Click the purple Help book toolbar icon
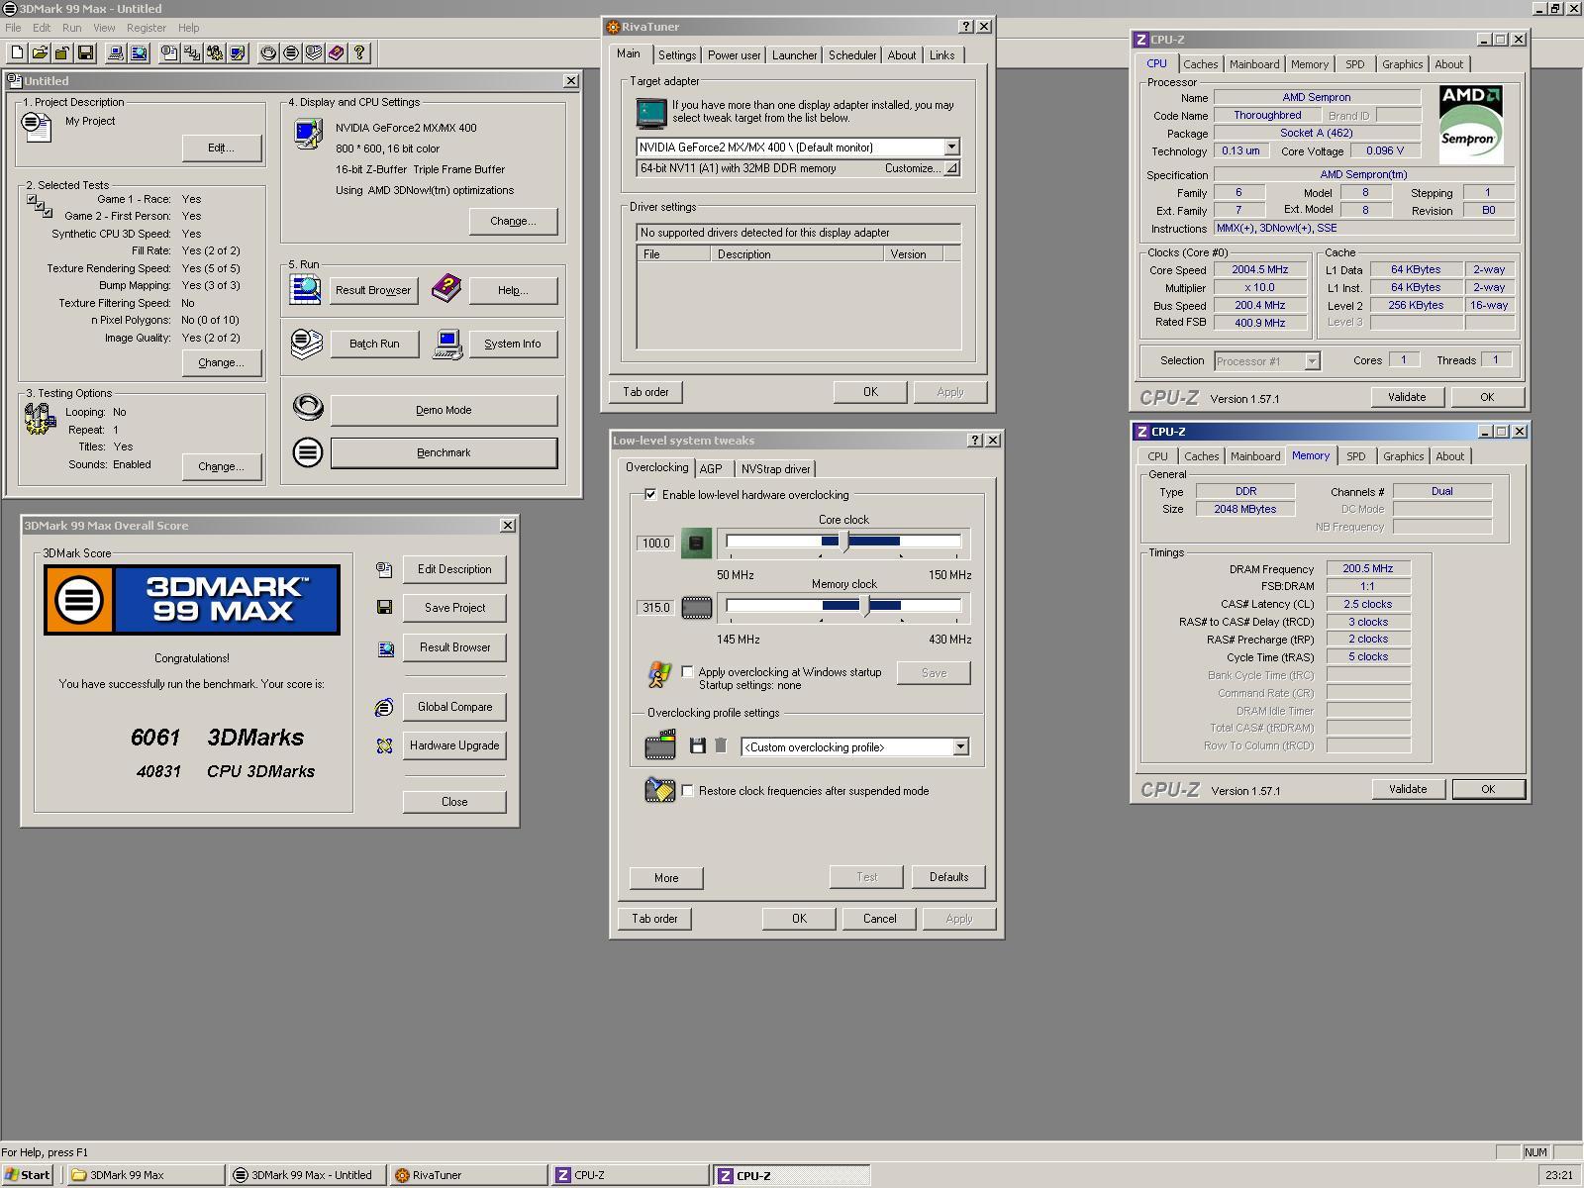 click(x=337, y=53)
